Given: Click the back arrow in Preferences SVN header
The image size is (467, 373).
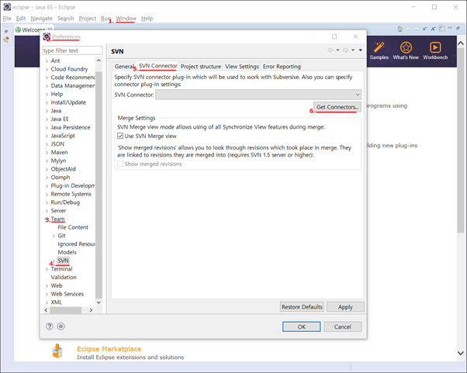Looking at the screenshot, I should click(x=330, y=50).
